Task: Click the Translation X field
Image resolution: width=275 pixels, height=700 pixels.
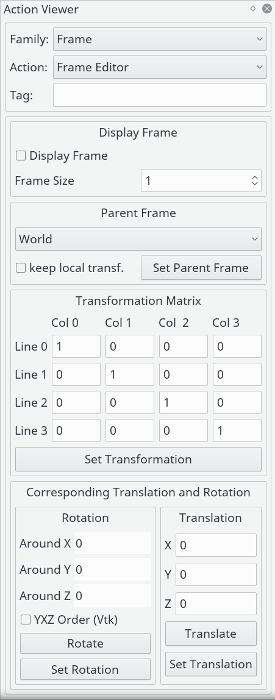Action: [x=216, y=545]
